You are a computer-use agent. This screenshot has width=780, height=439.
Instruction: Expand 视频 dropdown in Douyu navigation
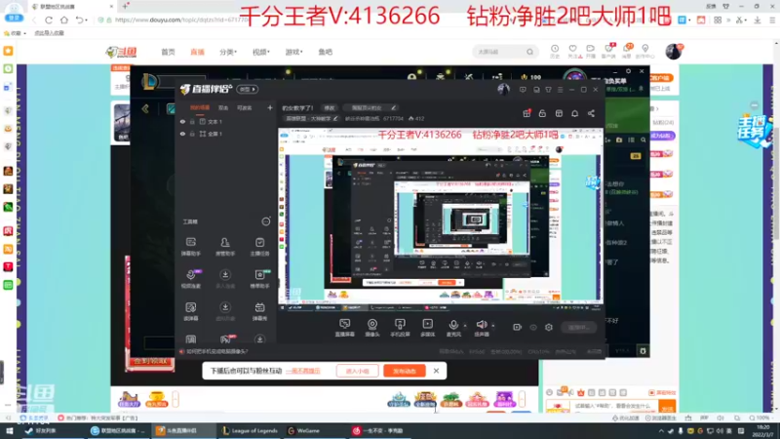(261, 52)
